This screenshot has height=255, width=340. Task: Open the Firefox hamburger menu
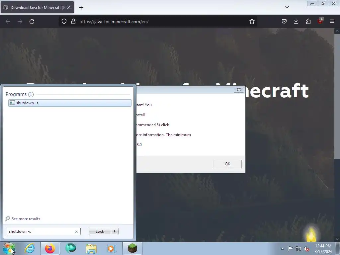point(332,21)
